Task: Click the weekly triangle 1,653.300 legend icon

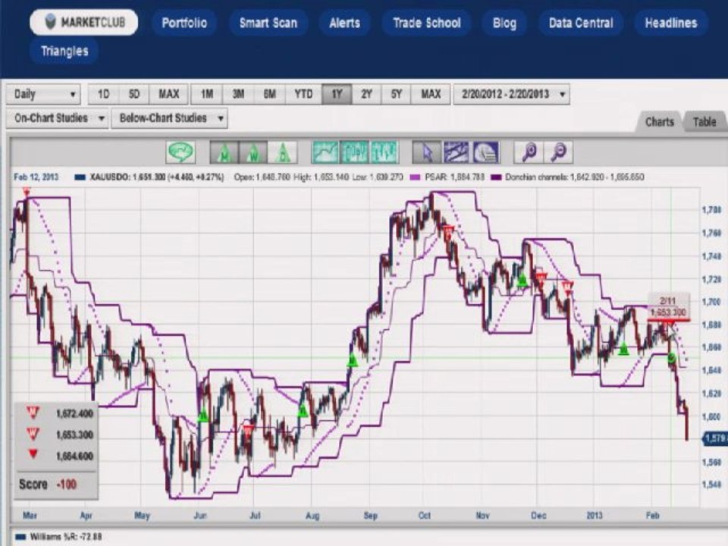Action: (33, 434)
